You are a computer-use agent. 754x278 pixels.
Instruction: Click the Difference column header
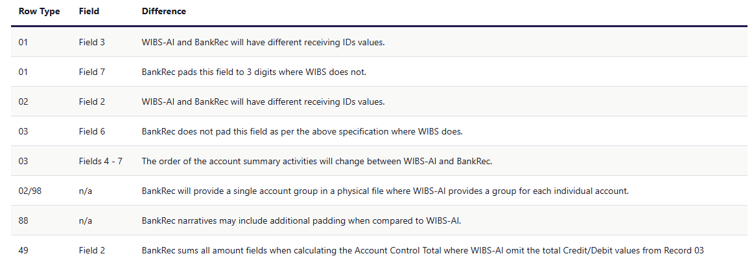[163, 12]
